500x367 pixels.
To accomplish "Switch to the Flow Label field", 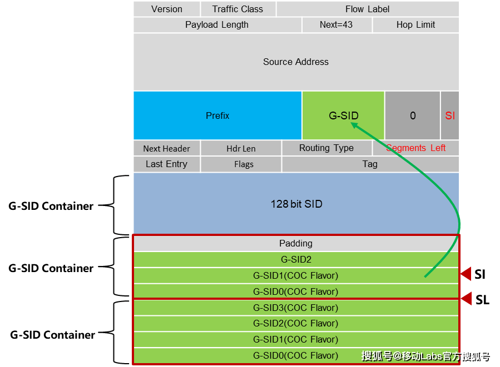I will tap(367, 9).
